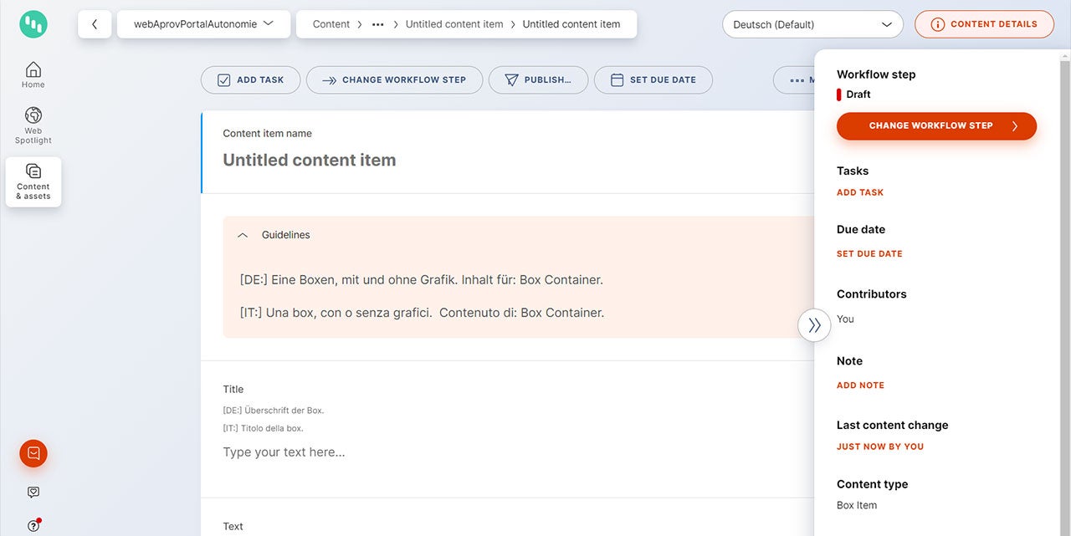Open the orange inbox notification icon
This screenshot has width=1071, height=536.
33,453
